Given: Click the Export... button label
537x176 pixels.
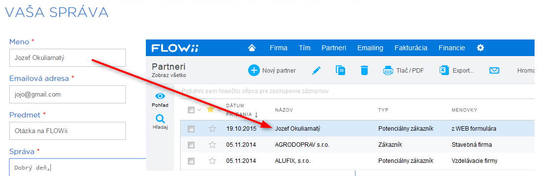Looking at the screenshot, I should [463, 71].
